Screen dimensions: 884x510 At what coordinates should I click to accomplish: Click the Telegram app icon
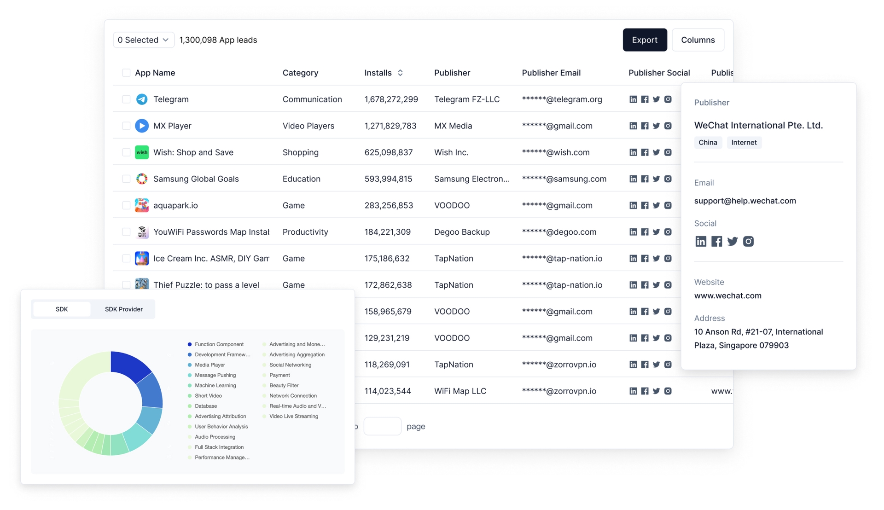pyautogui.click(x=142, y=99)
